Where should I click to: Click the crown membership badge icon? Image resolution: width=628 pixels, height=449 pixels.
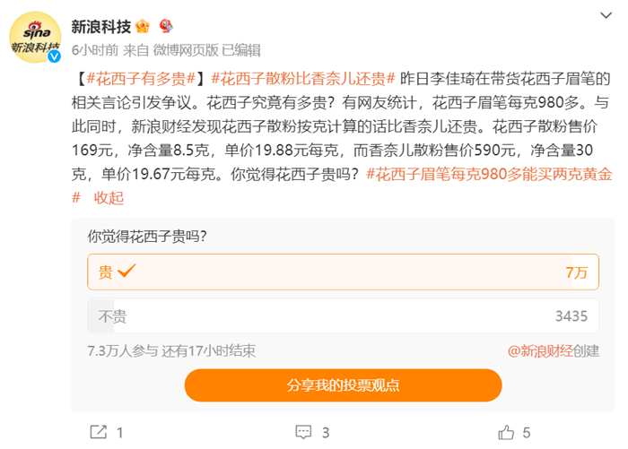(141, 26)
